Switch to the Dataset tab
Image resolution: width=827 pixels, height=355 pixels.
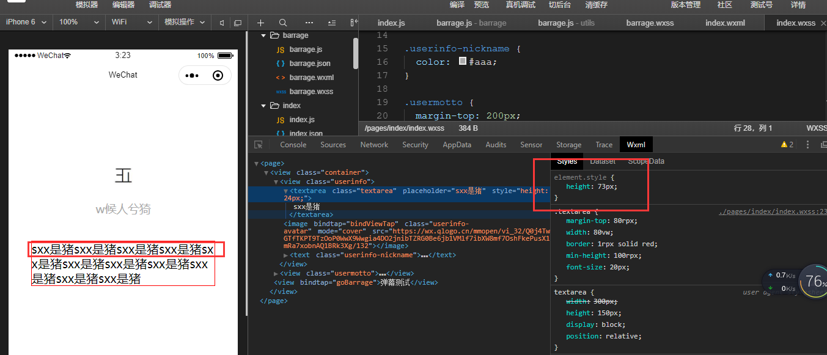point(603,161)
